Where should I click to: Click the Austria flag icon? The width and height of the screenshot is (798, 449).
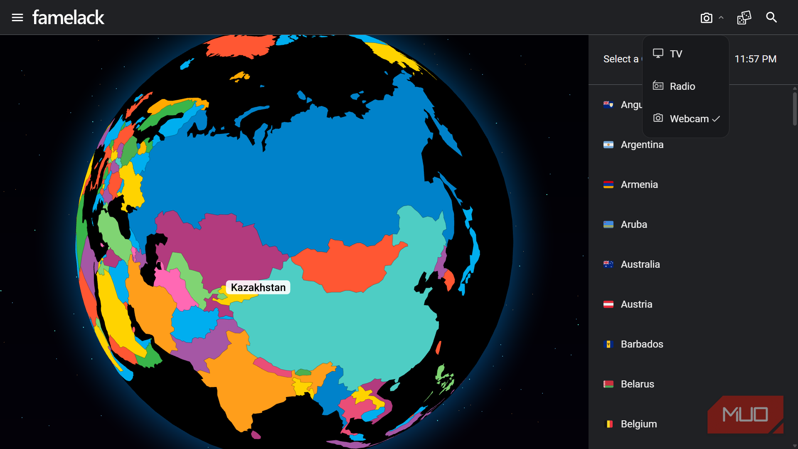point(608,304)
